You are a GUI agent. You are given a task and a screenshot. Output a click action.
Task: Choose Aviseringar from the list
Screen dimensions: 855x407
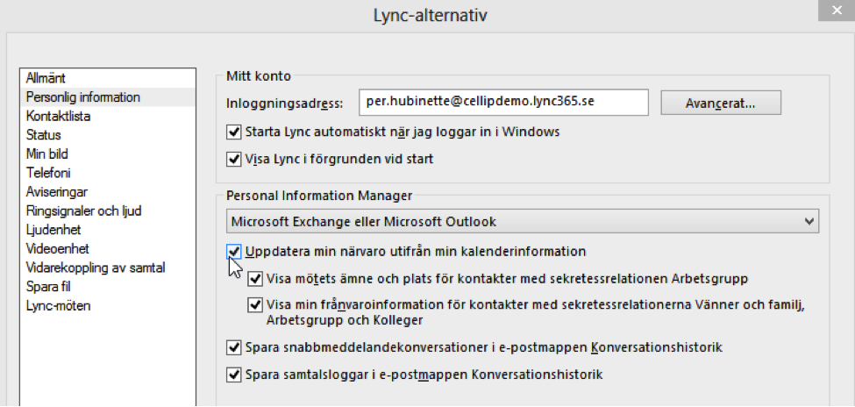(57, 191)
